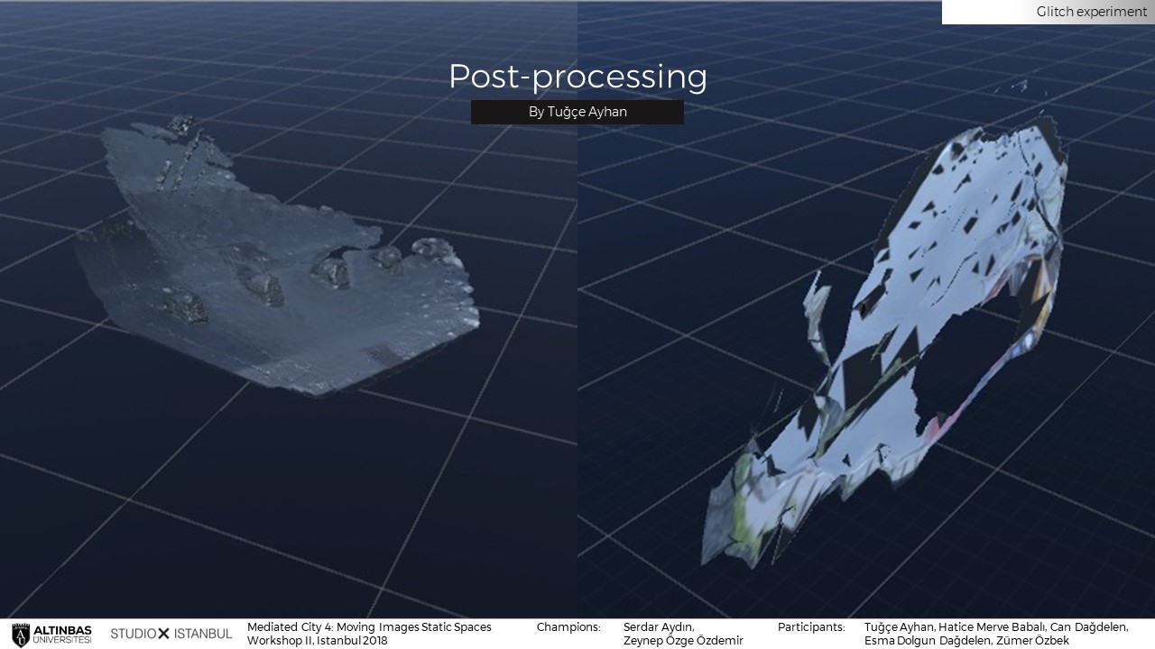The width and height of the screenshot is (1155, 649).
Task: Click the Studio-X Istanbul logo
Action: click(x=171, y=634)
